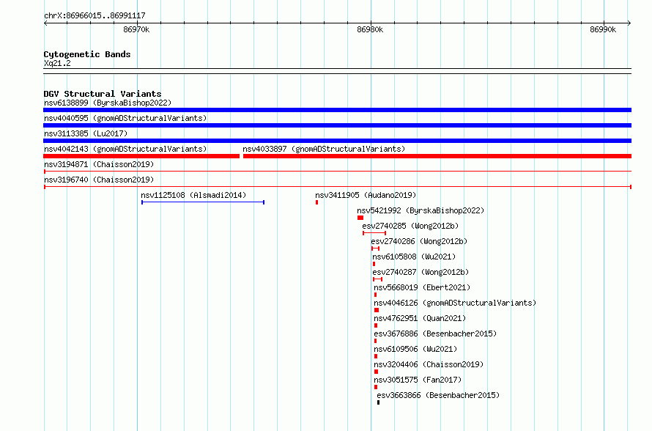Click the chrX:86966015..86991117 region label
The width and height of the screenshot is (652, 431).
tap(95, 15)
